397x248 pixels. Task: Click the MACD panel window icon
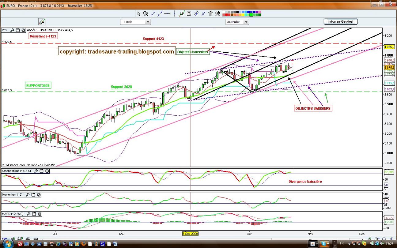pos(34,214)
